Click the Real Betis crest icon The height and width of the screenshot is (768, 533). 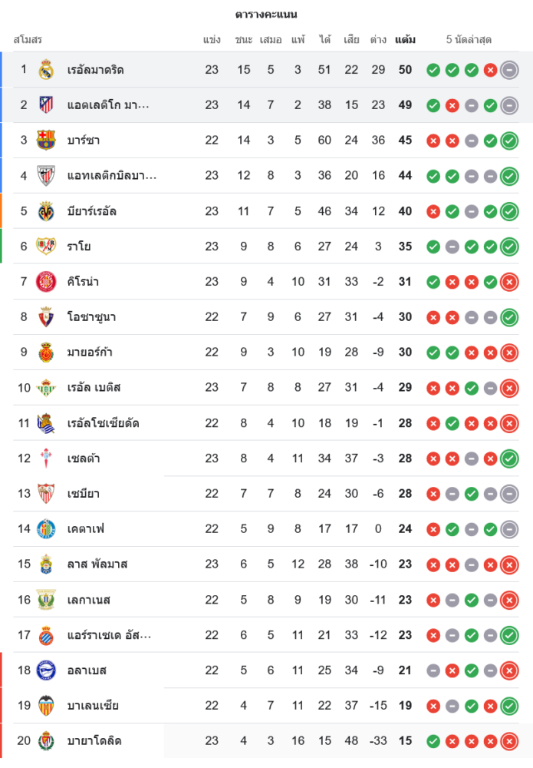[46, 388]
